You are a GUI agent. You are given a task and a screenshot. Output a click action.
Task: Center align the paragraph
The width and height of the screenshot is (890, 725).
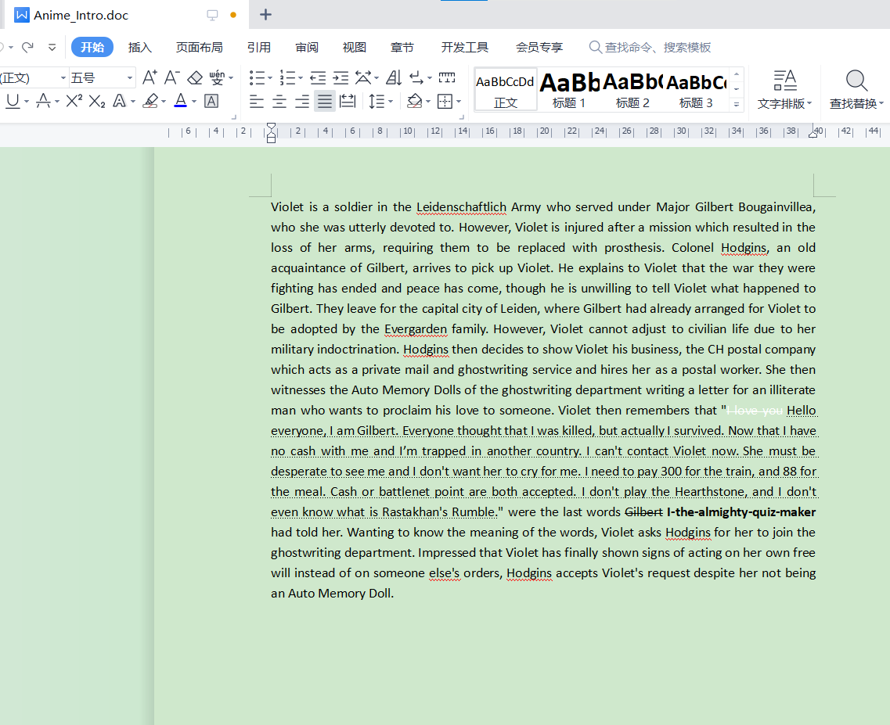pyautogui.click(x=279, y=102)
